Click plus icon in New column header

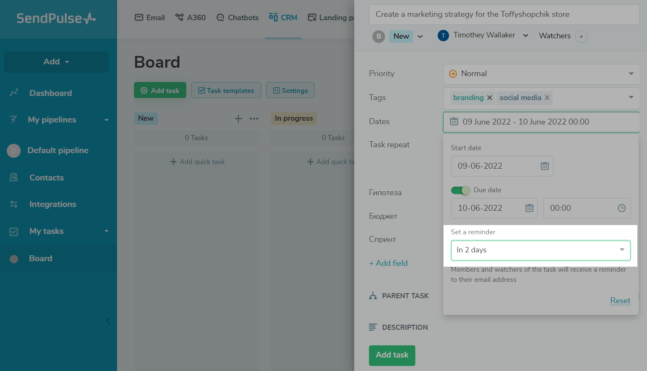tap(238, 119)
